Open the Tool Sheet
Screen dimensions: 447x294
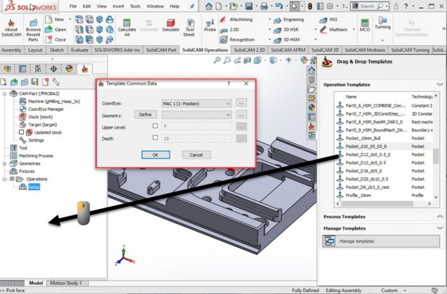(x=190, y=27)
